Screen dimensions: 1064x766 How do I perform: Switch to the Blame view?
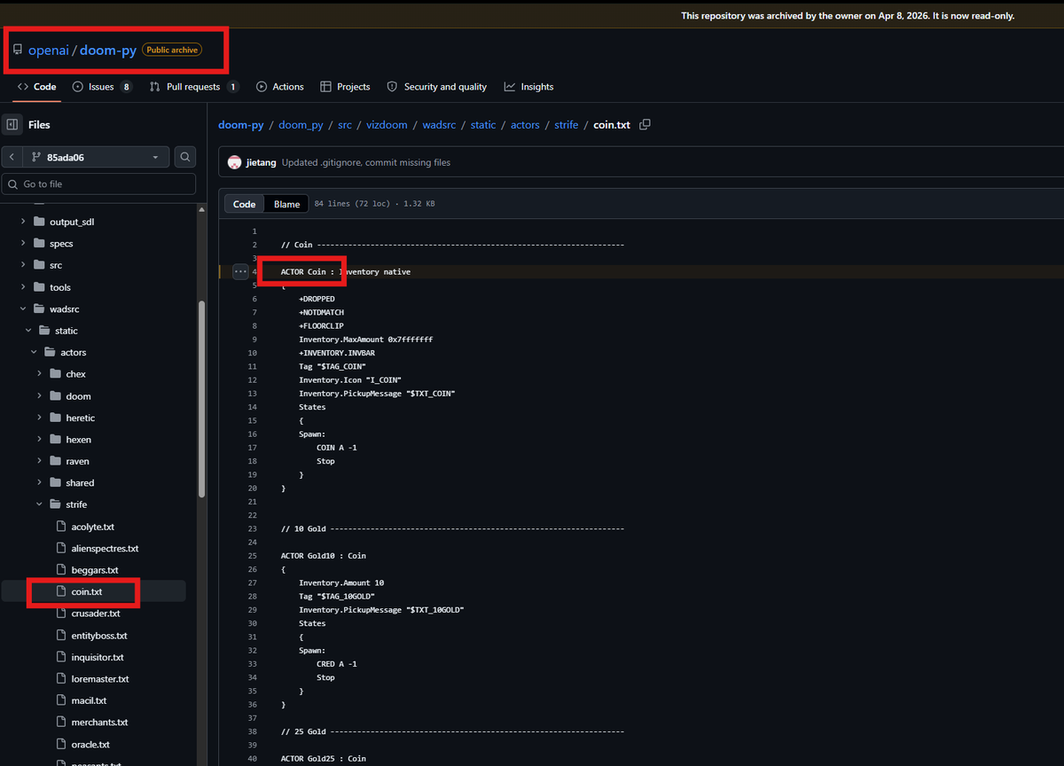[286, 204]
